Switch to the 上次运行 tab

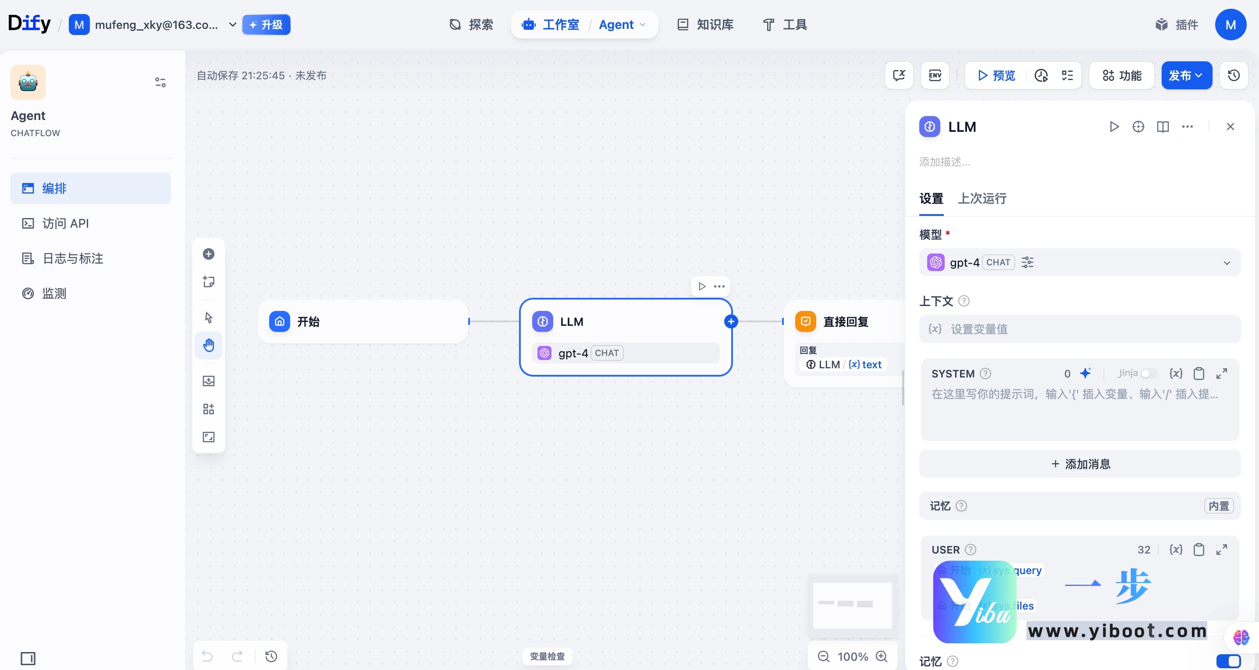pyautogui.click(x=982, y=199)
